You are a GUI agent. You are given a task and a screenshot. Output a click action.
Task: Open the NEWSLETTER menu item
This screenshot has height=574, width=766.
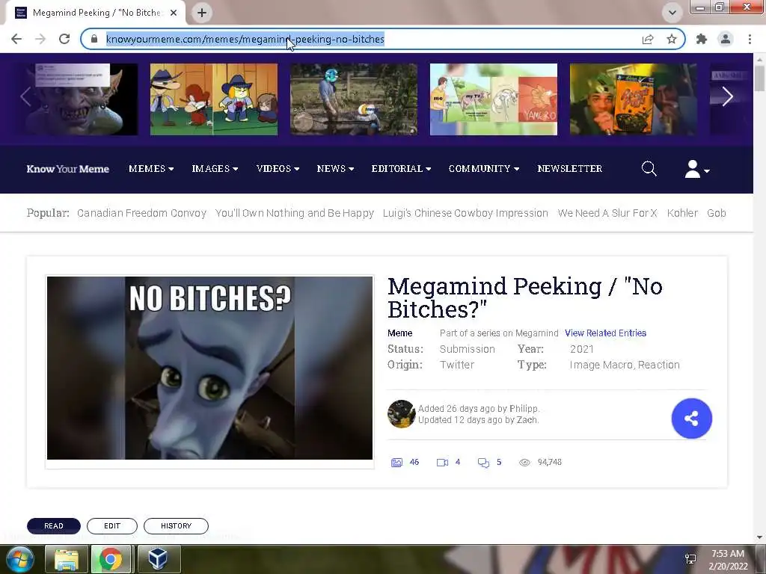coord(569,169)
